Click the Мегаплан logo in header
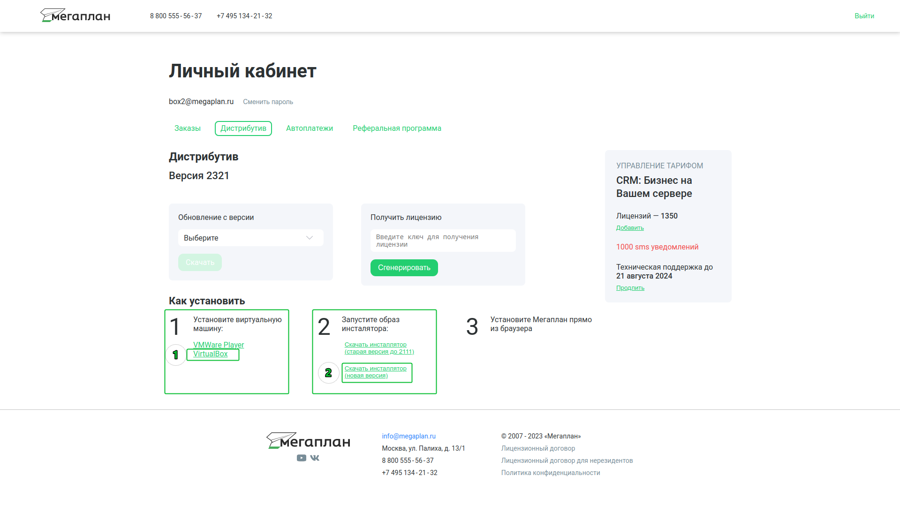This screenshot has height=506, width=900. coord(75,15)
